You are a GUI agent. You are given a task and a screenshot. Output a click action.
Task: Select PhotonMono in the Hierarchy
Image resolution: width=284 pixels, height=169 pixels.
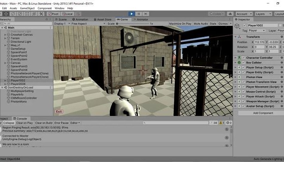(x=19, y=102)
